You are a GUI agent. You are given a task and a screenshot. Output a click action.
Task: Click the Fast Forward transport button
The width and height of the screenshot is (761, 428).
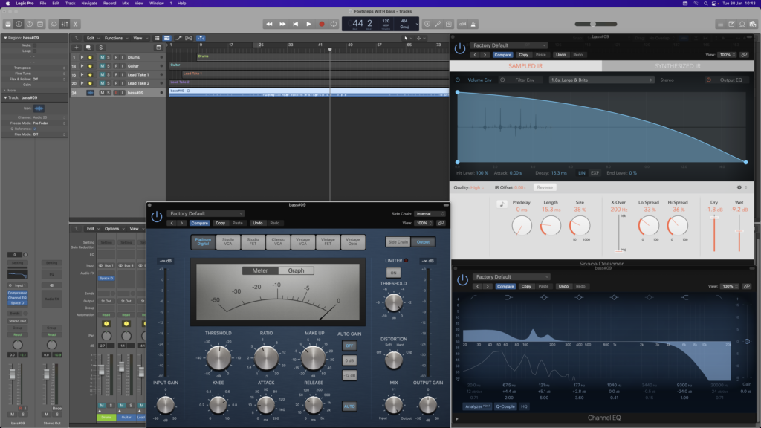click(x=282, y=24)
